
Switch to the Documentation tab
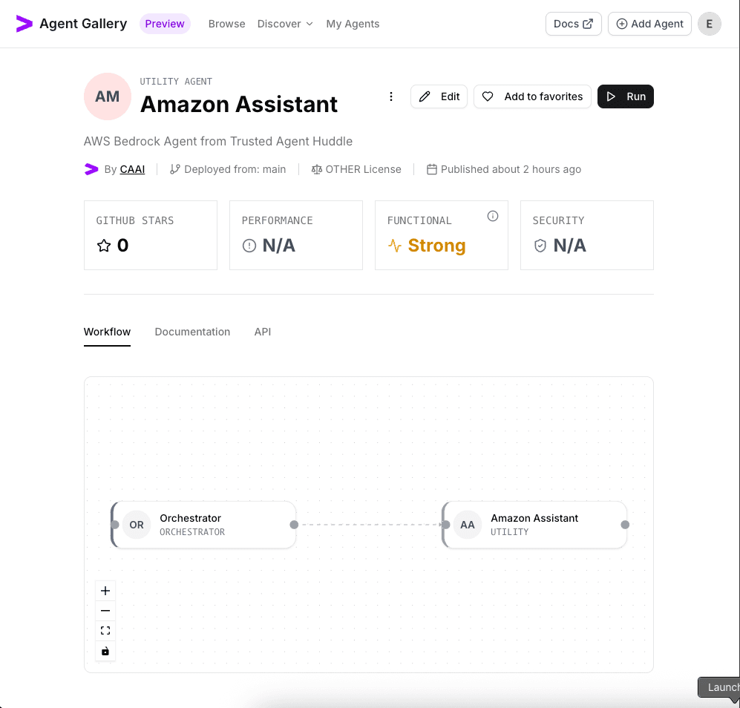tap(192, 332)
